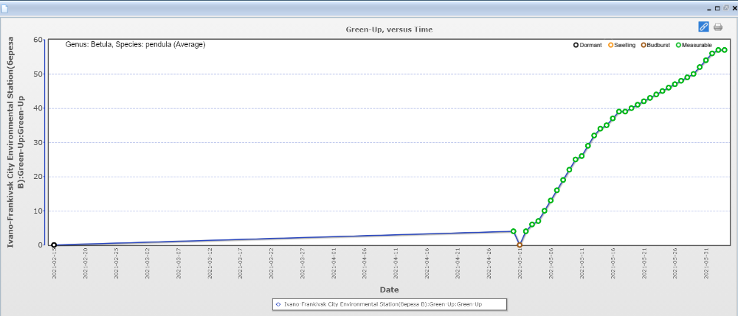The image size is (738, 316).
Task: Click the brown Budburst data point at zero
Action: 520,245
